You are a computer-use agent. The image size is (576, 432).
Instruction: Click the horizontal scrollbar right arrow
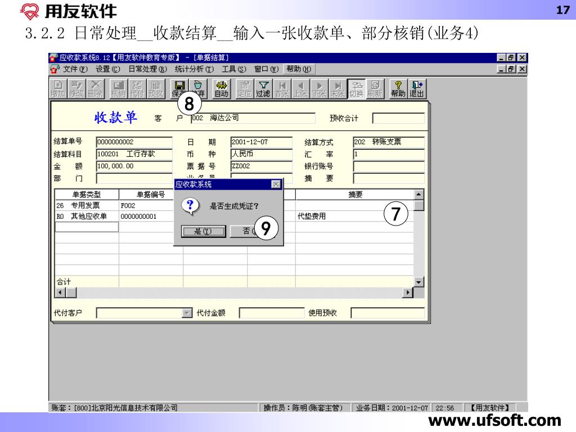(x=408, y=292)
